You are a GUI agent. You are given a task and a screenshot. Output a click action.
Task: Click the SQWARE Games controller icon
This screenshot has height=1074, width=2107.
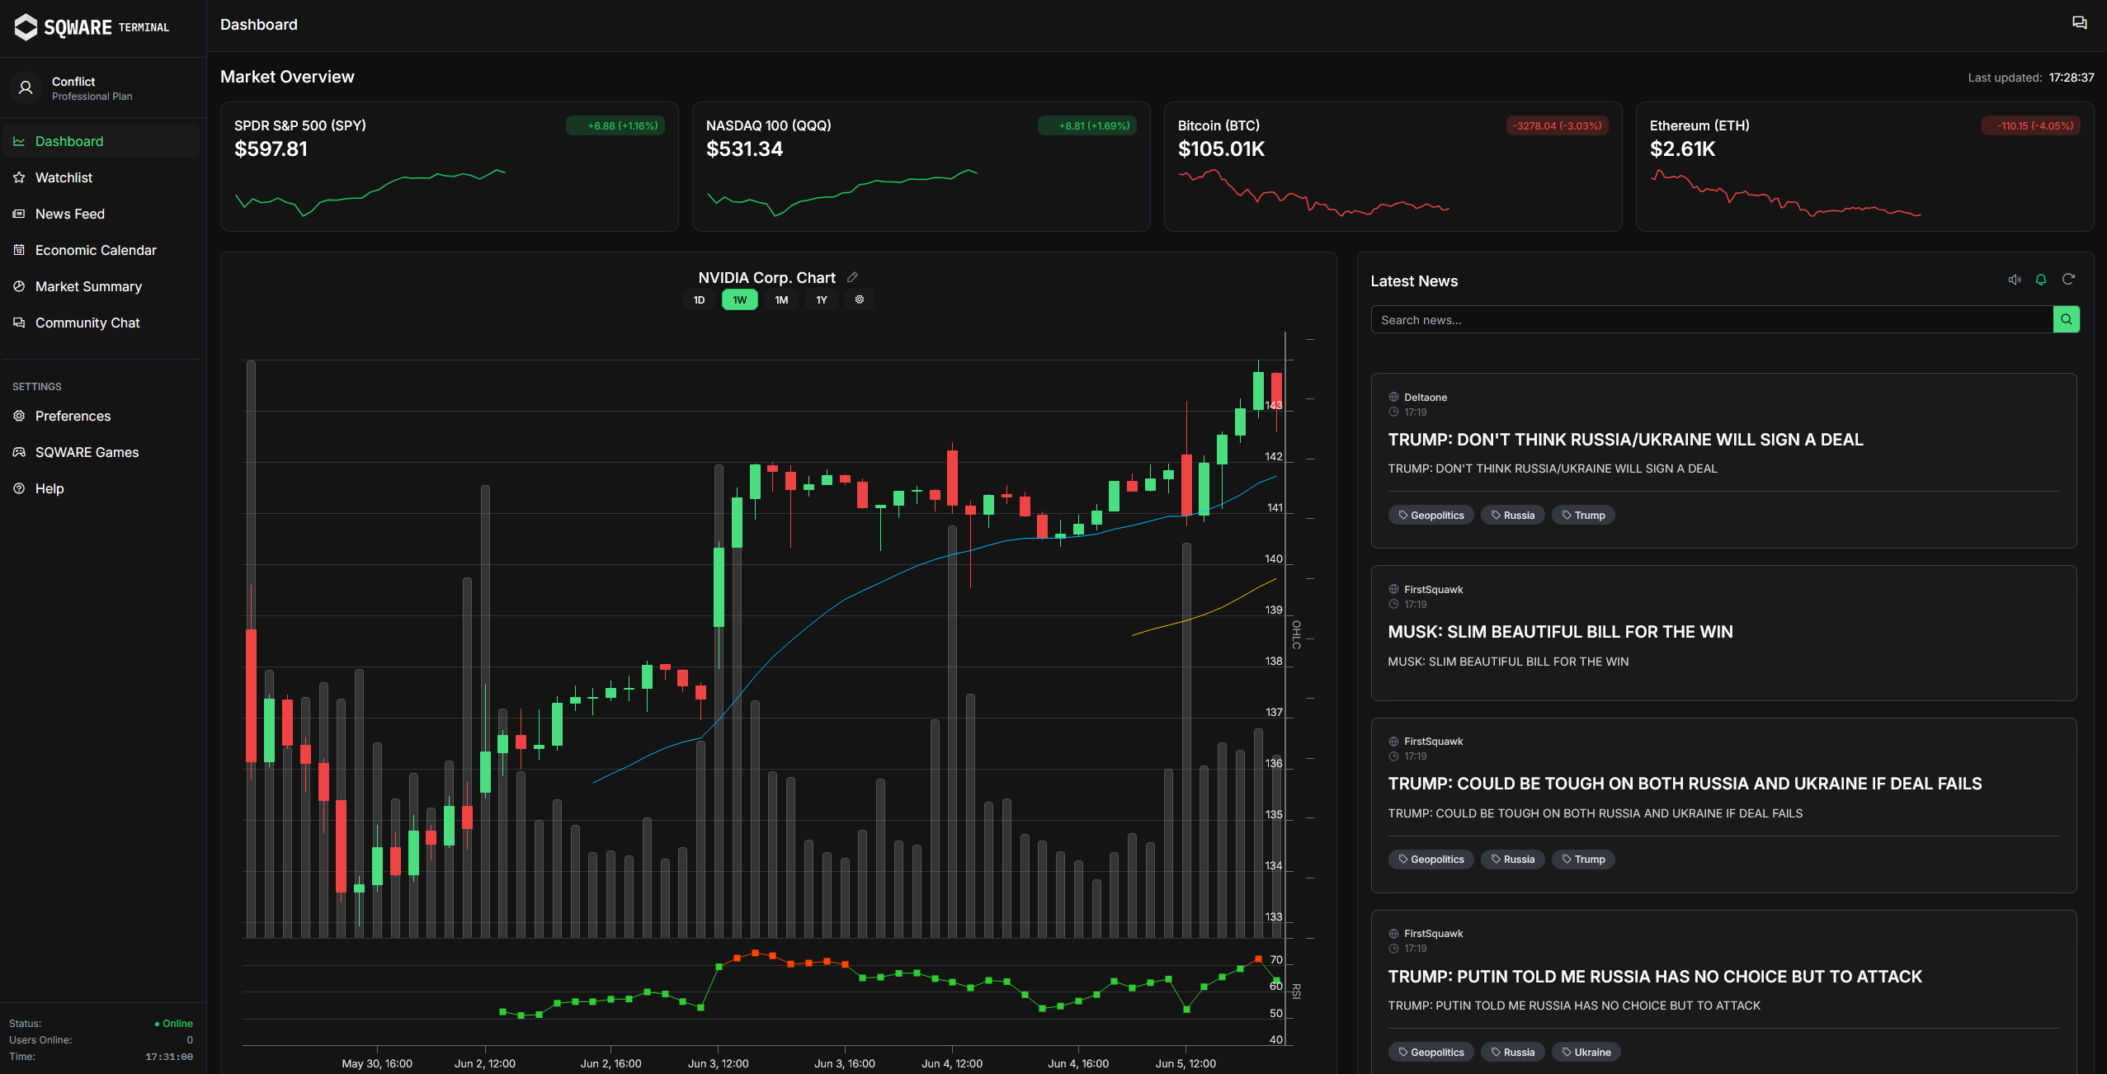(x=19, y=452)
